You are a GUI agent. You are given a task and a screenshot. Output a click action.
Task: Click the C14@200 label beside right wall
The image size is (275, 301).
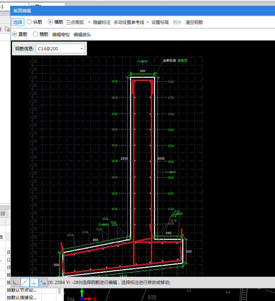170,172
